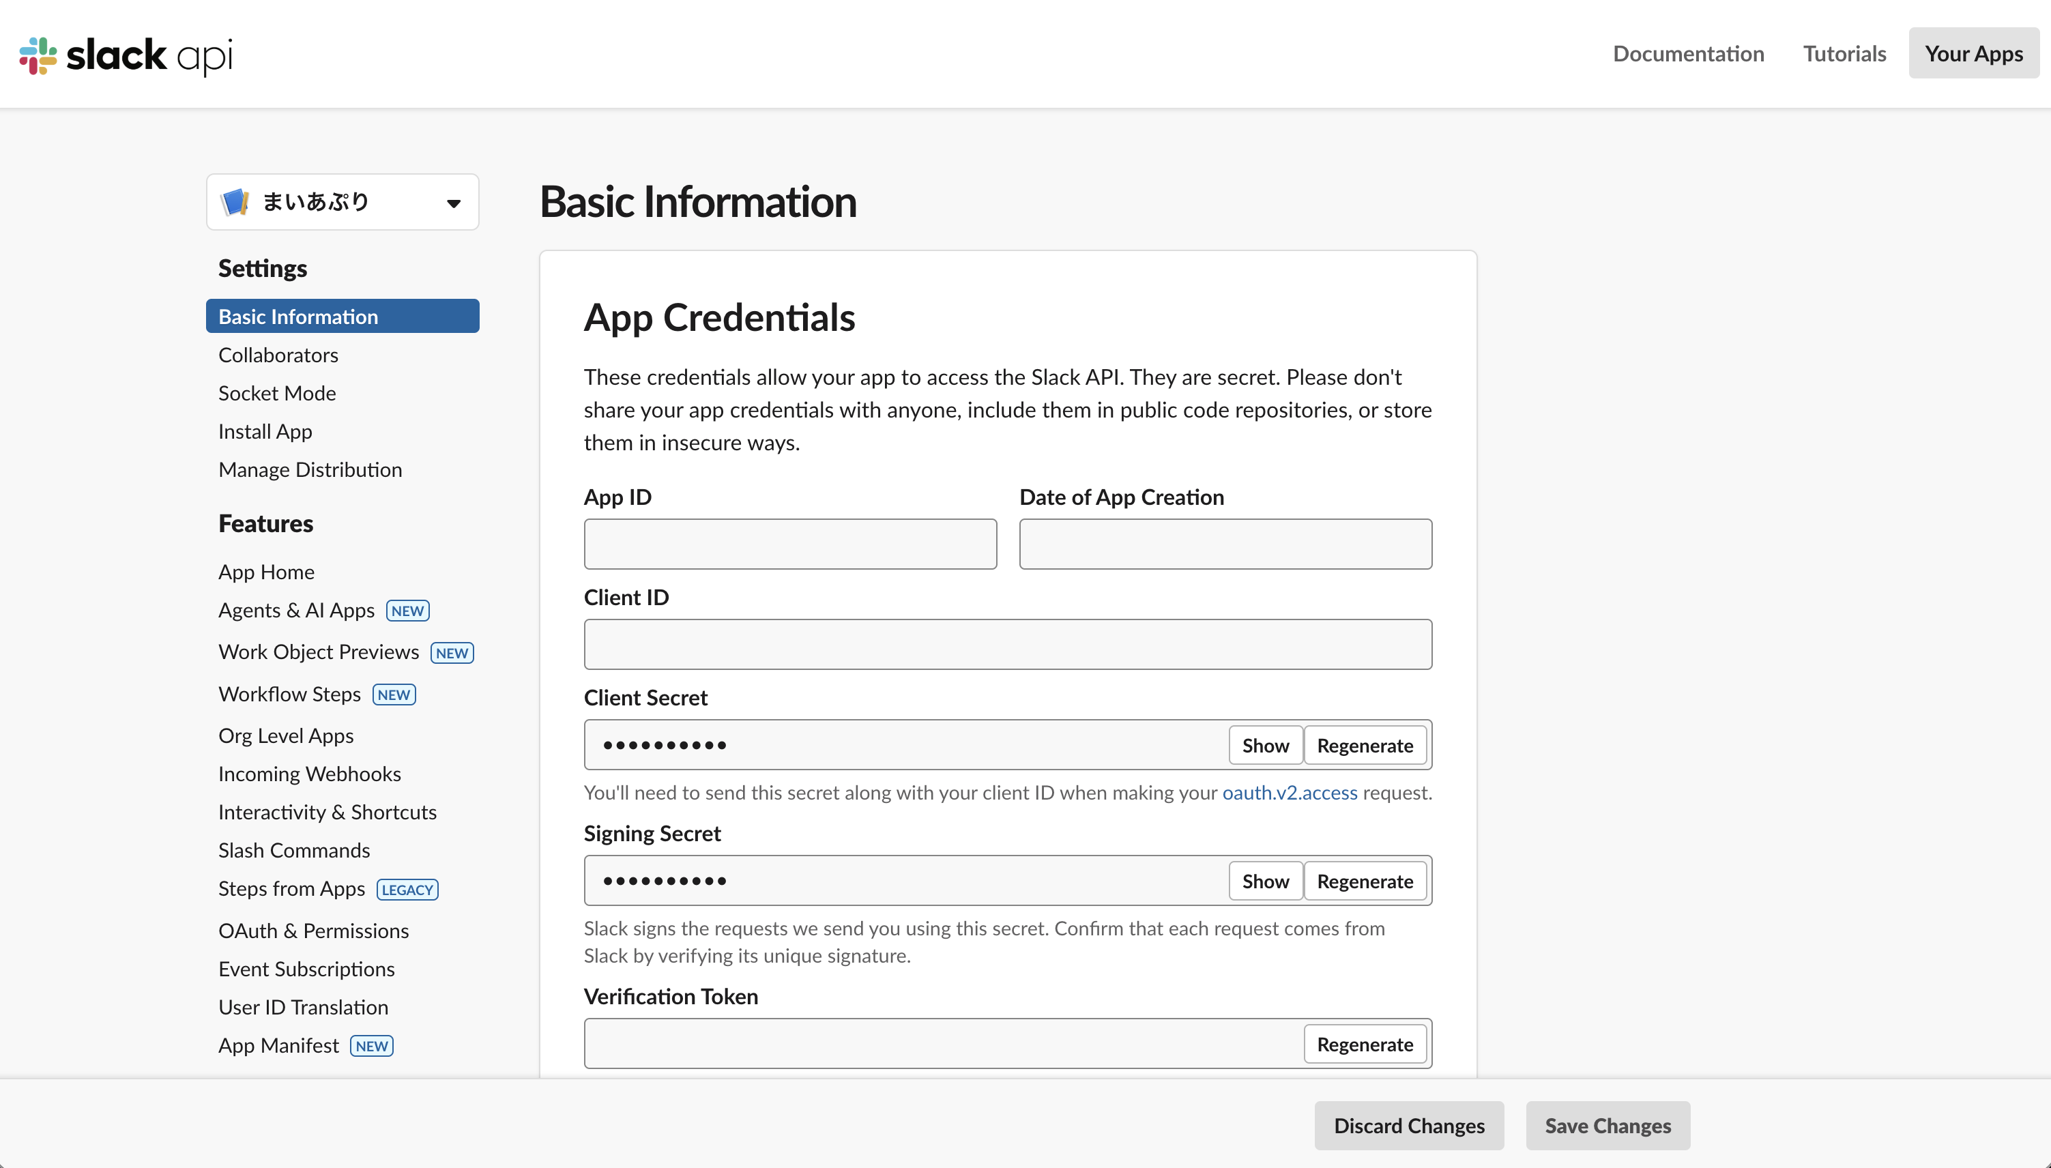Viewport: 2051px width, 1168px height.
Task: Click the Slack API logo
Action: (x=123, y=55)
